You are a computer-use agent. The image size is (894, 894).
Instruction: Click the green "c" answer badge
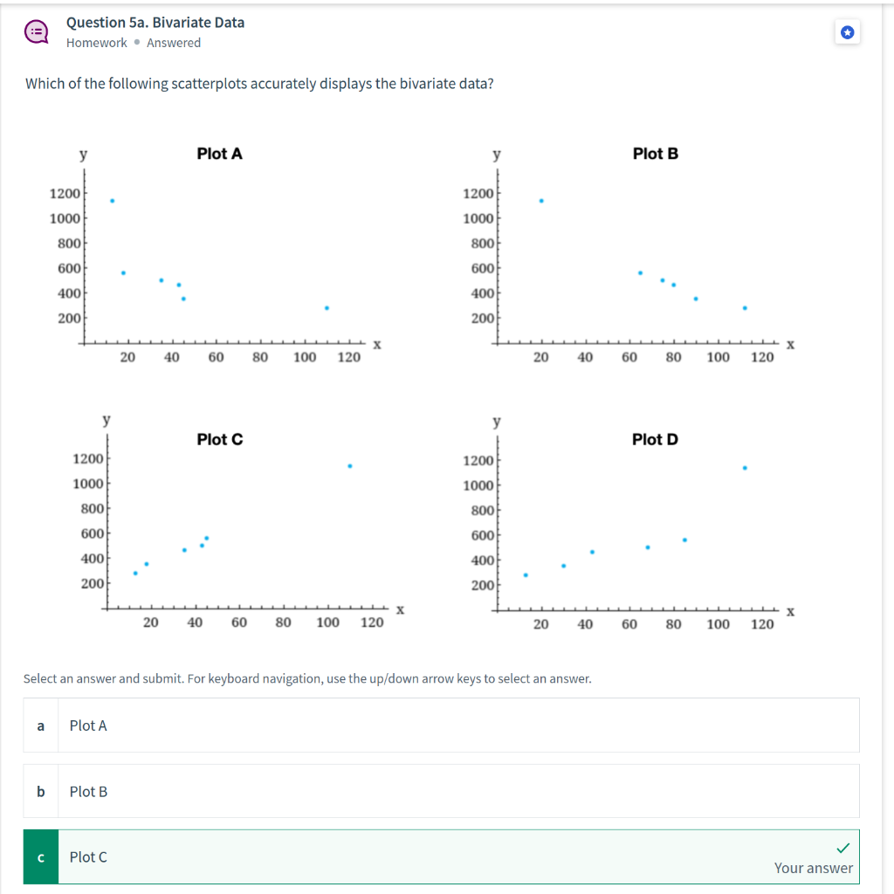tap(41, 857)
